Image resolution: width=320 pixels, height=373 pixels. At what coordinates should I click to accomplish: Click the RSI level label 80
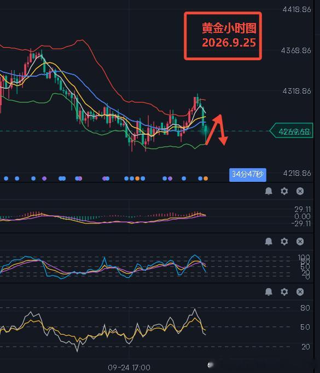[305, 308]
